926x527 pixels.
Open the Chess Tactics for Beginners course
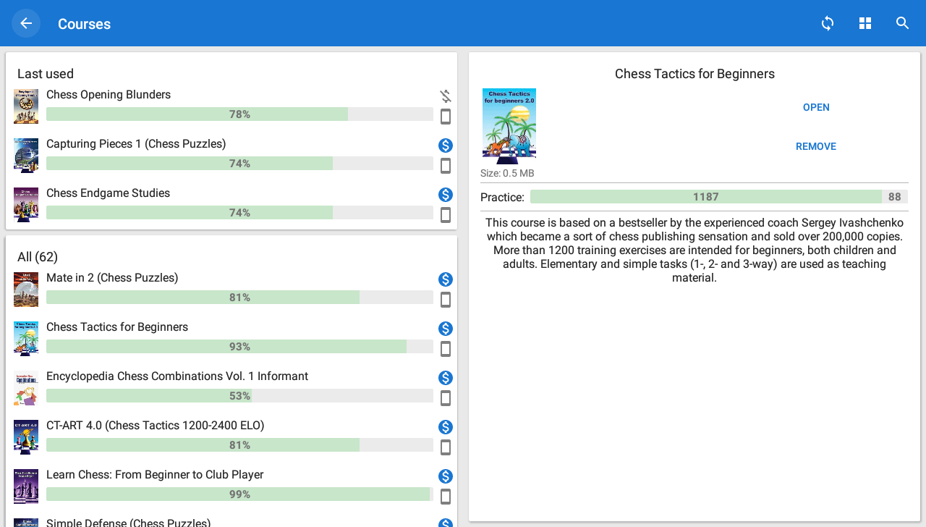pos(816,107)
